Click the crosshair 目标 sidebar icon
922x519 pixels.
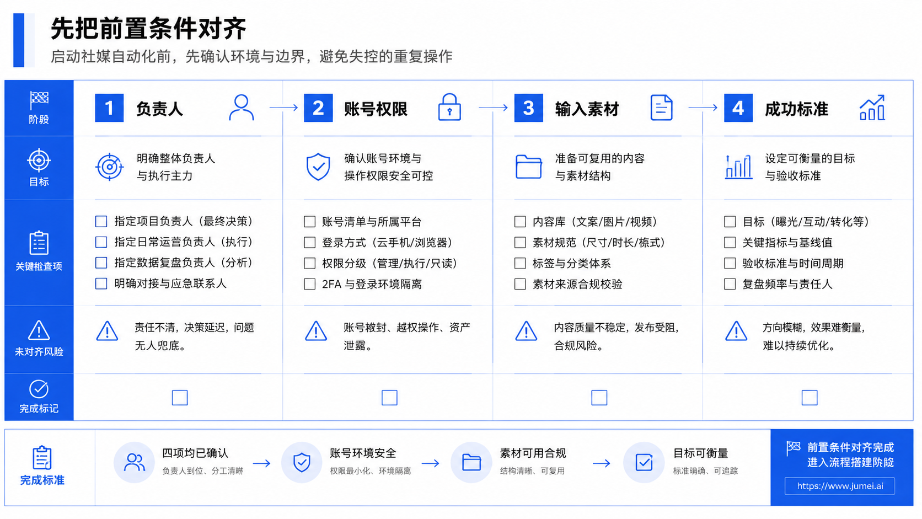point(39,160)
